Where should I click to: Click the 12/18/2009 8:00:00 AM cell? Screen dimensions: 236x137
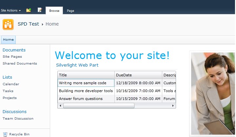pyautogui.click(x=138, y=83)
